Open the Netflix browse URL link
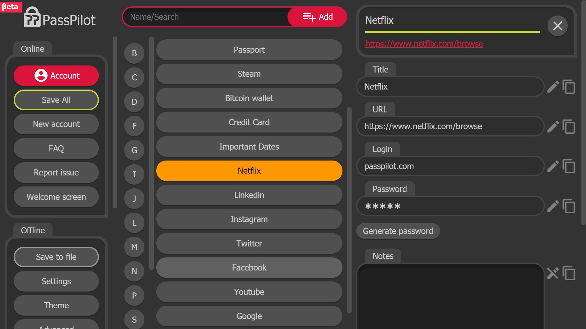Screen dimensions: 586x329 (424, 44)
